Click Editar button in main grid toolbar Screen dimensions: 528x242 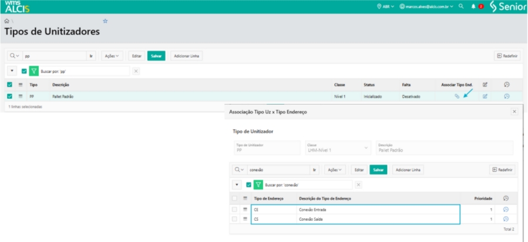(x=137, y=56)
